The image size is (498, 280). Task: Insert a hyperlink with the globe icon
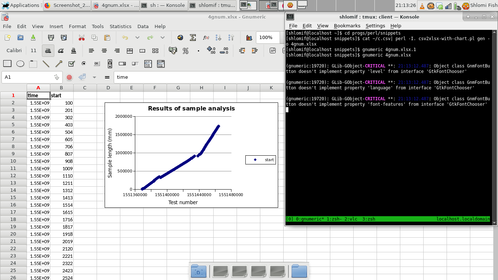[x=180, y=38]
